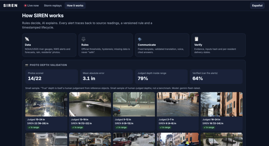Click the Communicate card title
Viewport: 269px width, 146px height.
pos(147,45)
